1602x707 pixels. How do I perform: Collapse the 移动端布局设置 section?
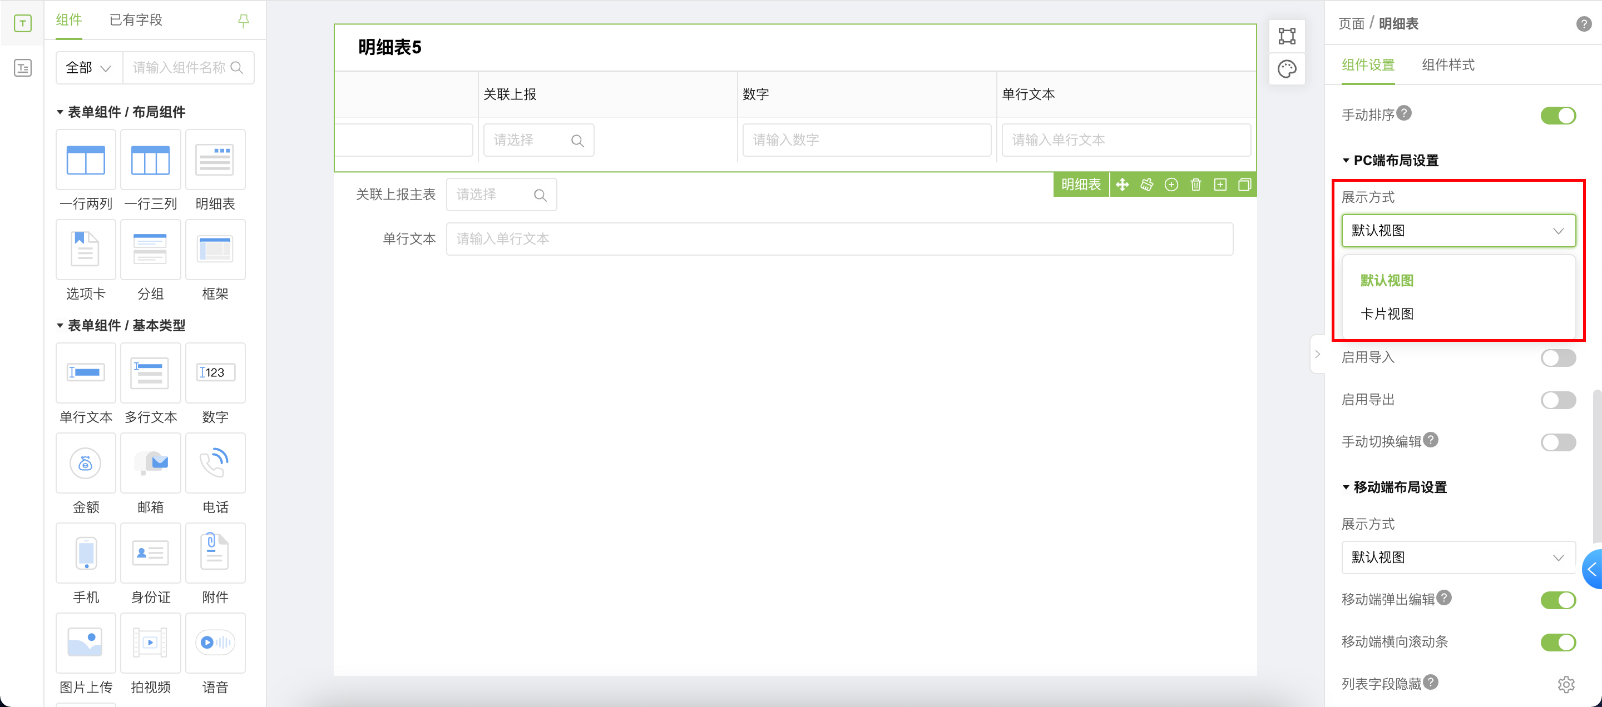[x=1346, y=487]
